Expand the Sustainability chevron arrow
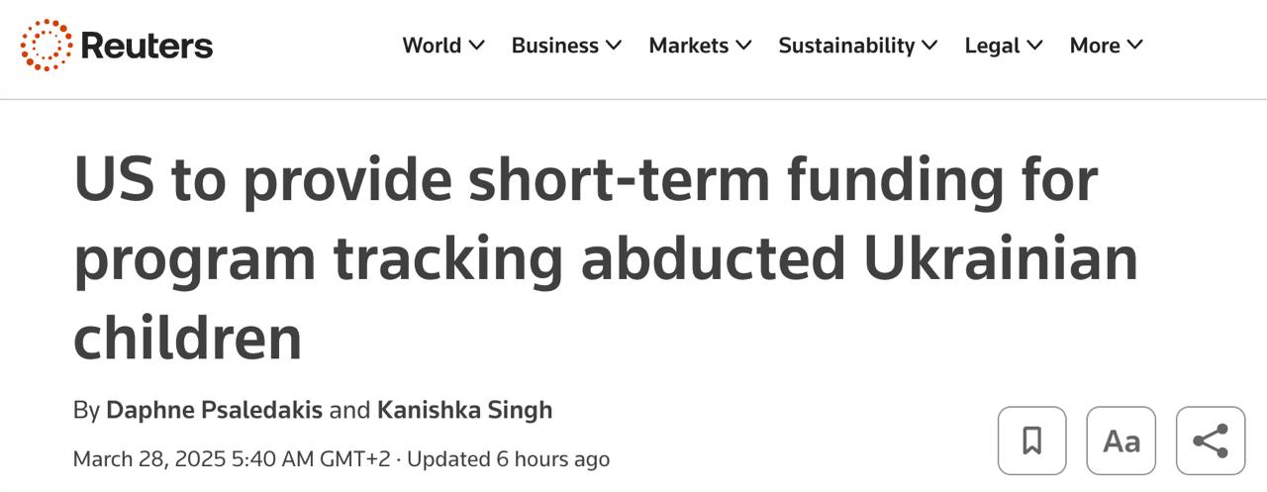1267x492 pixels. click(929, 46)
